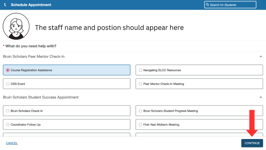Click the staff name and position text

pos(109,28)
